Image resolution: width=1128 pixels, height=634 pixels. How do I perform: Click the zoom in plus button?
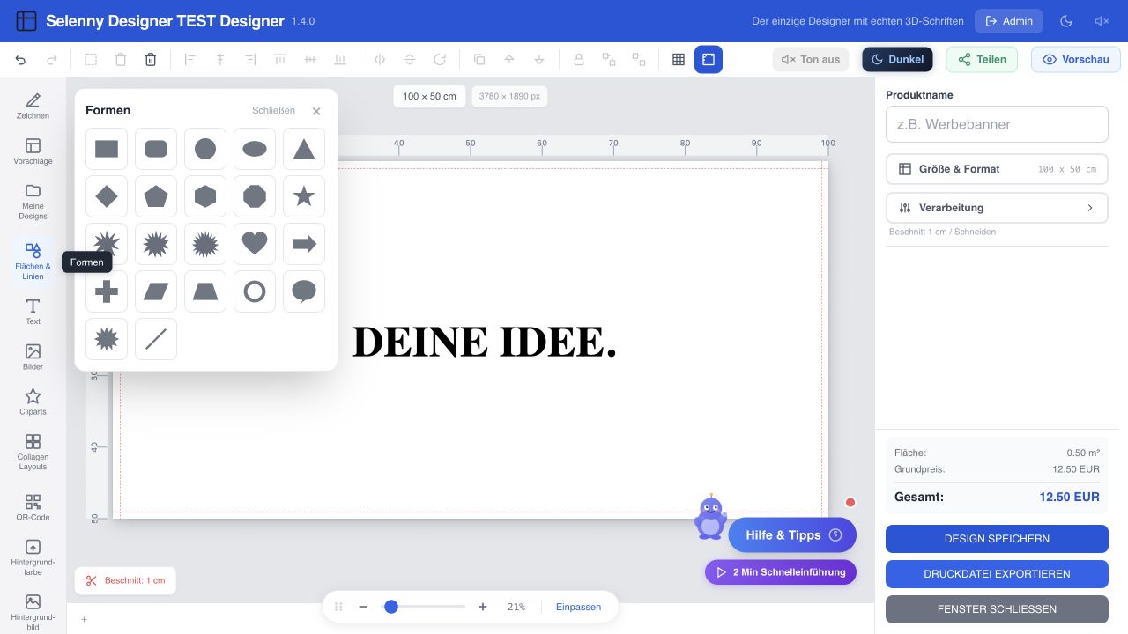pyautogui.click(x=483, y=607)
